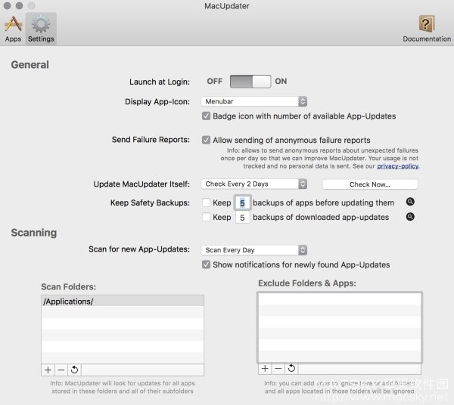454x405 pixels.
Task: Reset exclude list with the reload icon
Action: (291, 368)
